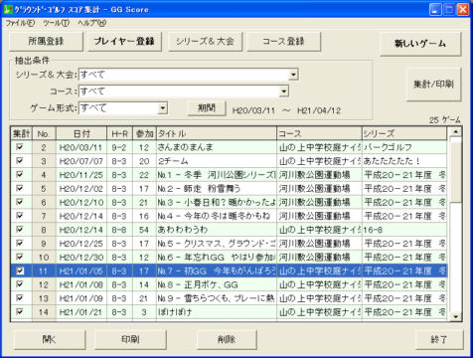Toggle the checkbox for game No. 13
This screenshot has width=473, height=358.
[20, 298]
